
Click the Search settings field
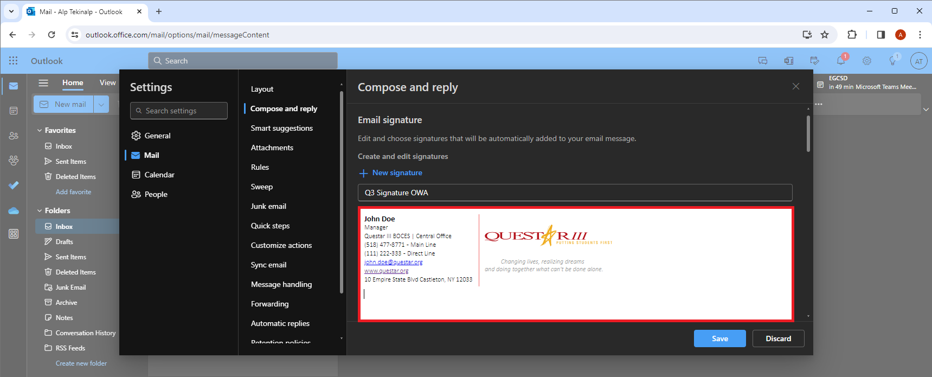(179, 111)
